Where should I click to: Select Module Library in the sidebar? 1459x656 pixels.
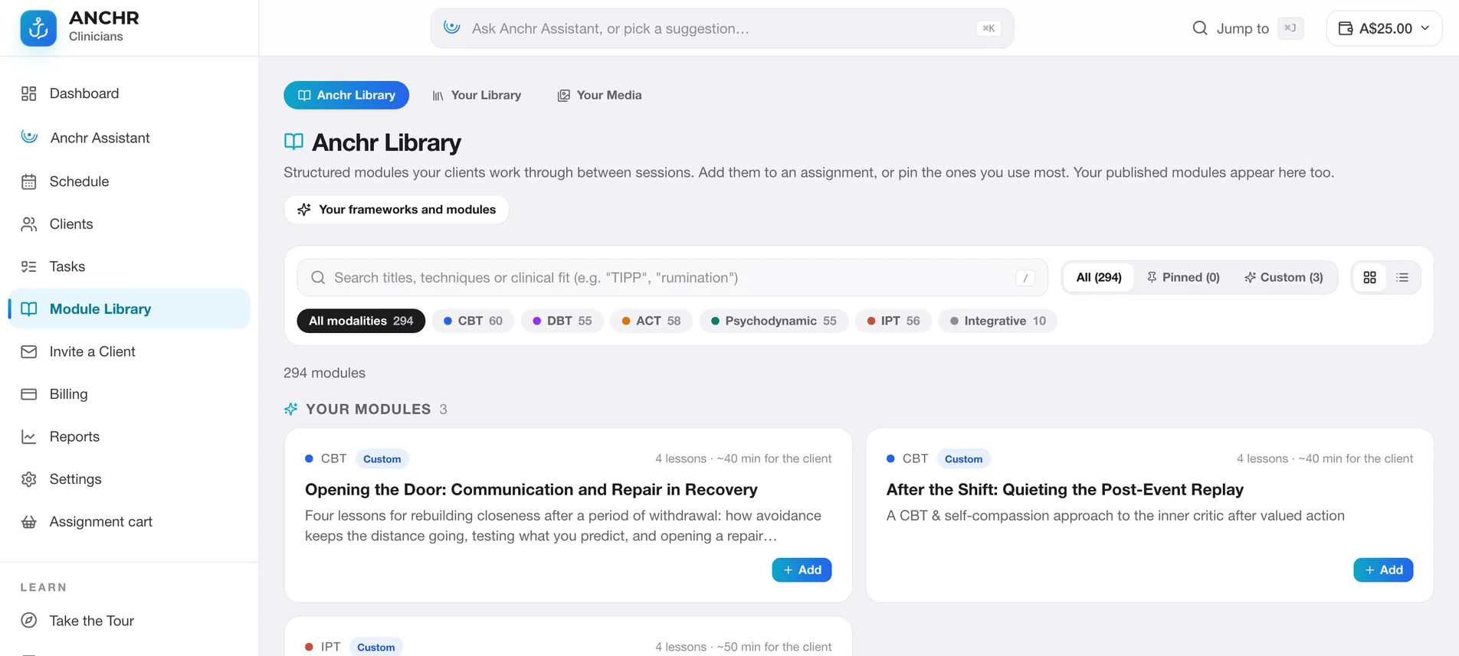(x=129, y=309)
